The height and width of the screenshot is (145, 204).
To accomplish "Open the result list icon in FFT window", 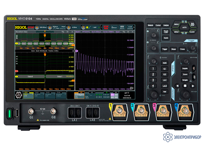I will click(132, 88).
